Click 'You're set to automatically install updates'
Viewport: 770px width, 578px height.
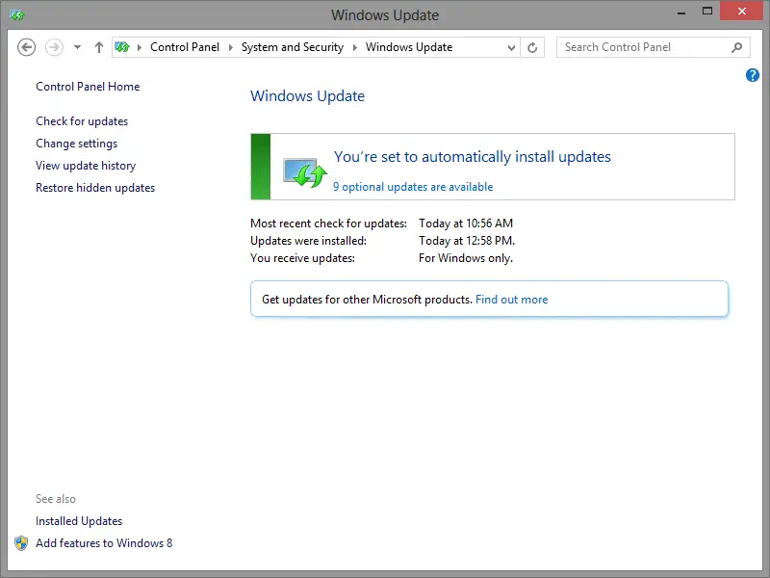[x=473, y=157]
